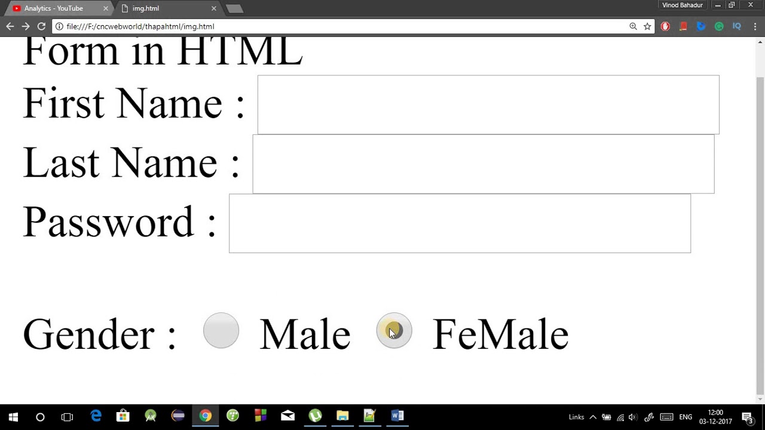765x430 pixels.
Task: Open the volume speaker tray icon
Action: (x=633, y=417)
